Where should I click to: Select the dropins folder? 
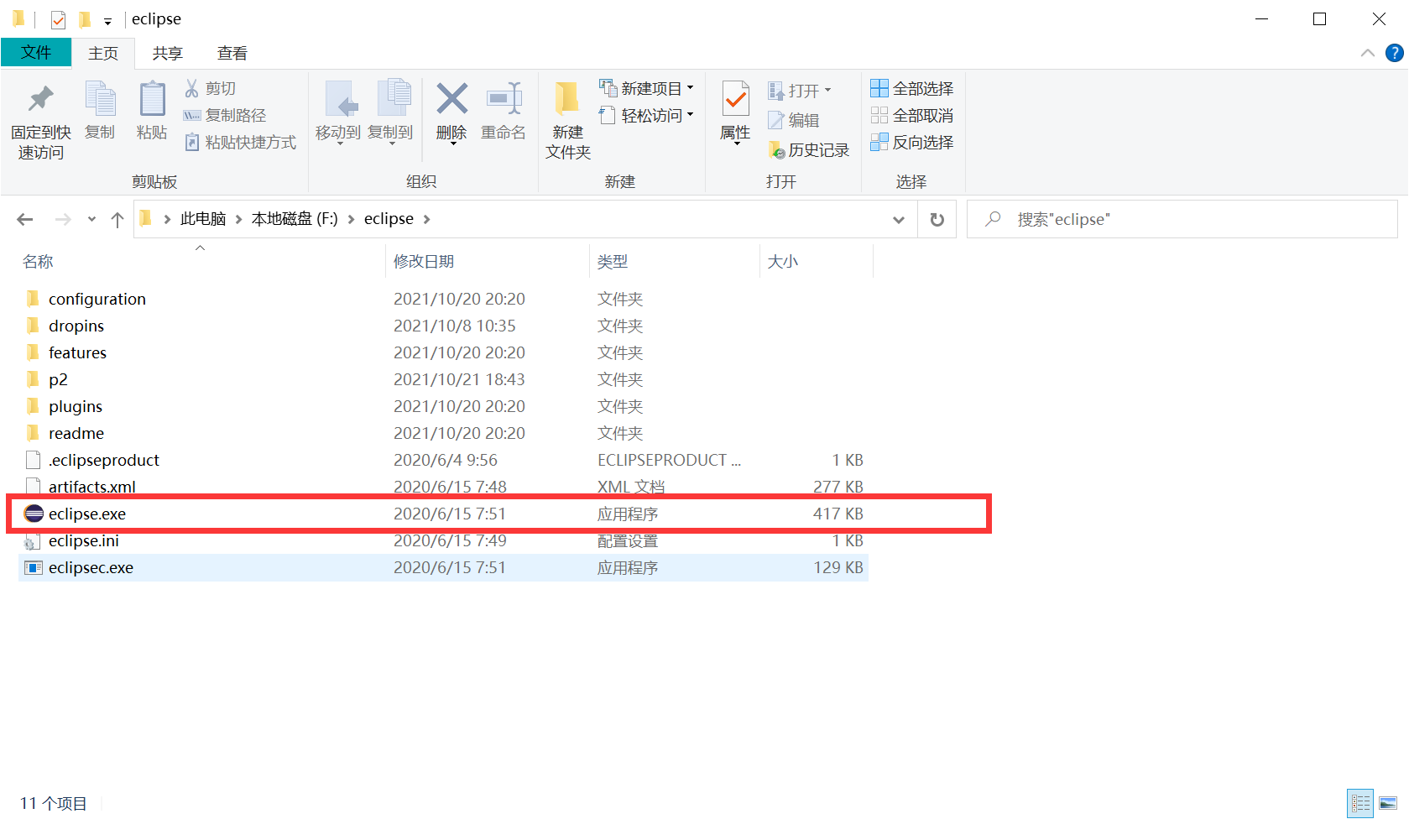443,326
